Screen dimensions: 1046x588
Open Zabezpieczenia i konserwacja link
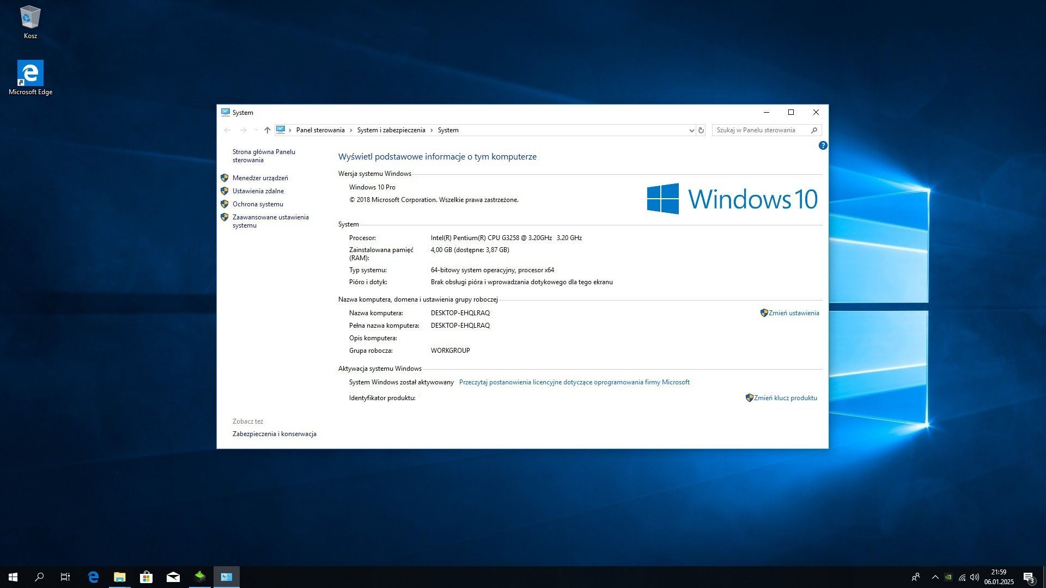tap(274, 434)
